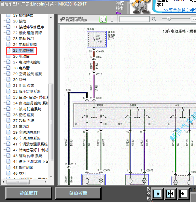Click connector label C1035A in diagram

tap(100, 51)
